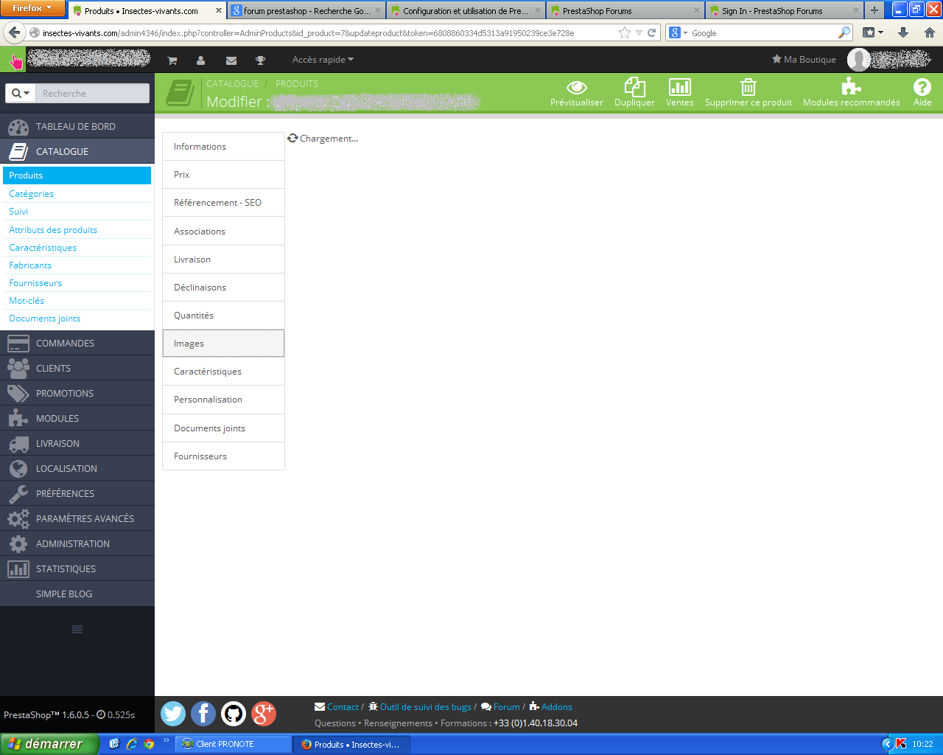Screen dimensions: 943x755
Task: Open the Commandes sidebar menu
Action: point(77,344)
